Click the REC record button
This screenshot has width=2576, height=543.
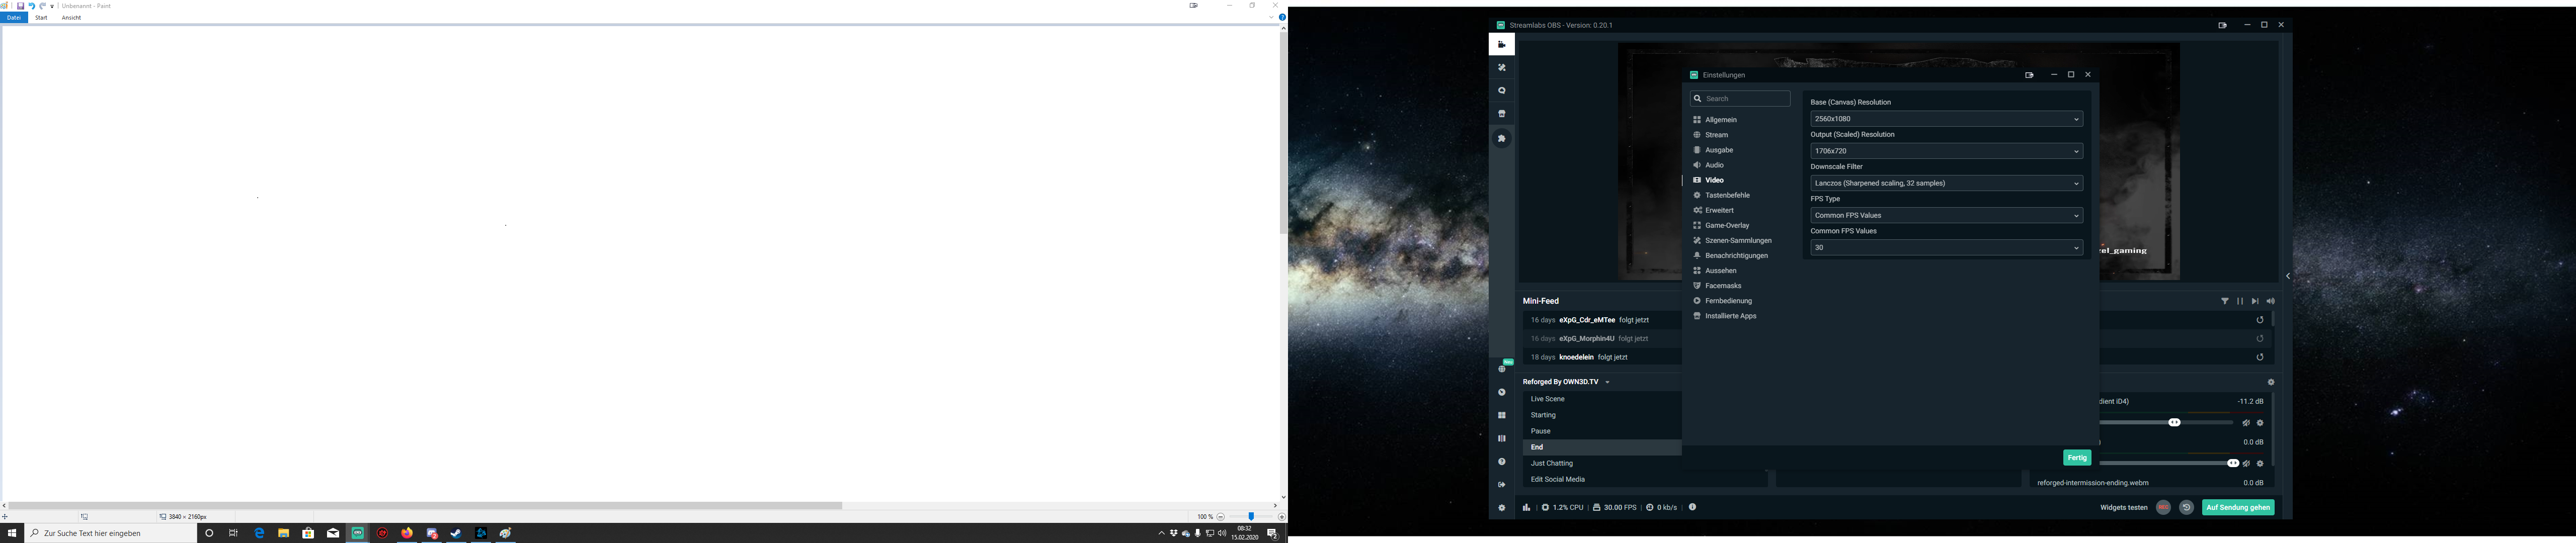point(2163,508)
